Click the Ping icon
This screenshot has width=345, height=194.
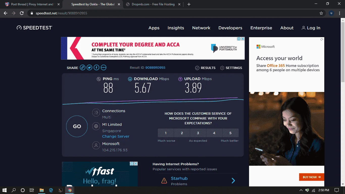(x=99, y=79)
